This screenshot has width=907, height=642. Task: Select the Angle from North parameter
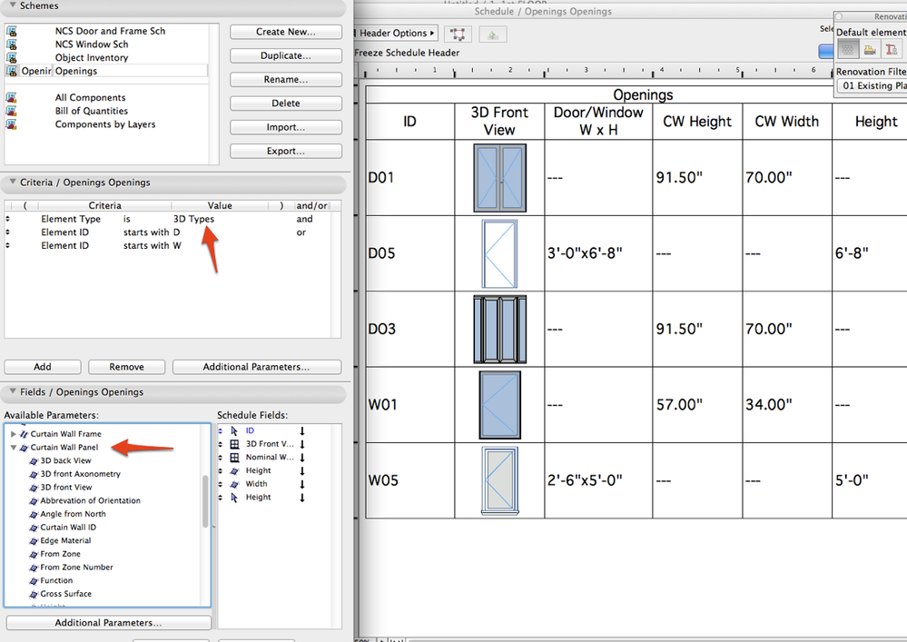tap(73, 514)
